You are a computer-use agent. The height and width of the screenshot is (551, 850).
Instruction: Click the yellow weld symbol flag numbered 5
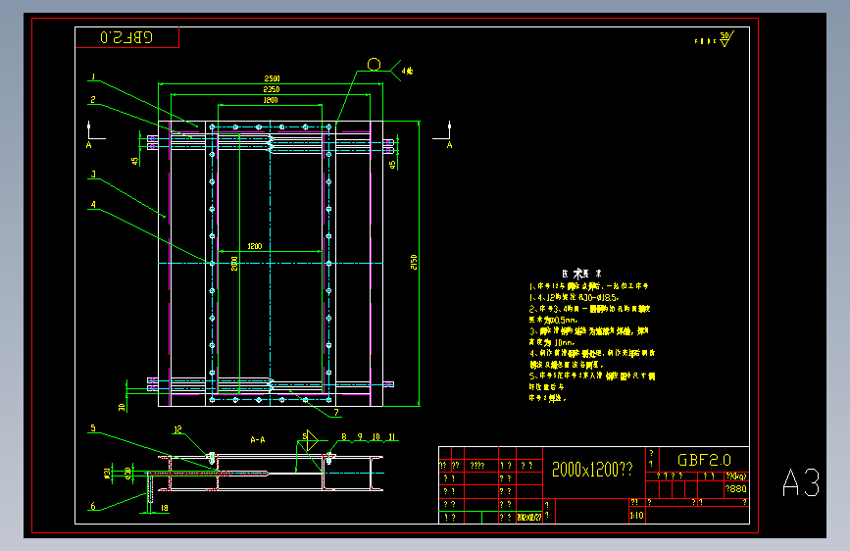[309, 440]
